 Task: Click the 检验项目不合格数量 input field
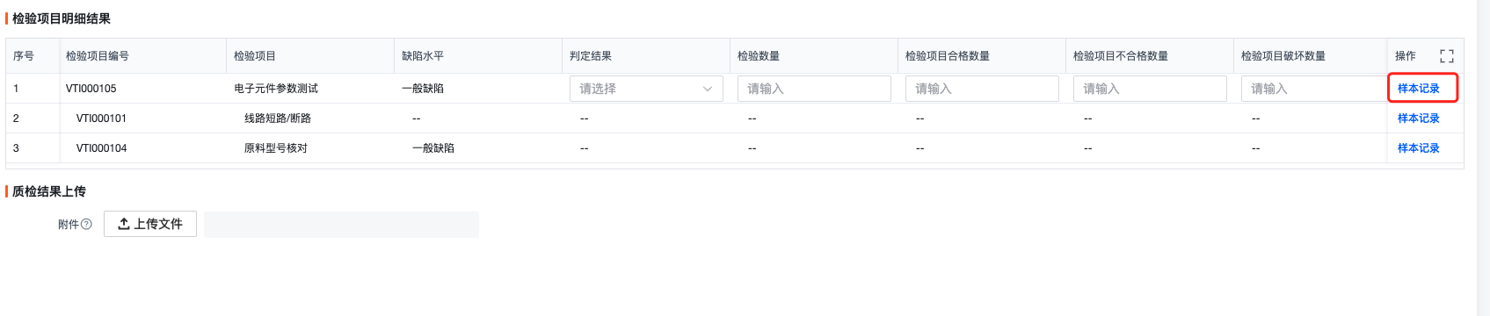(1150, 89)
